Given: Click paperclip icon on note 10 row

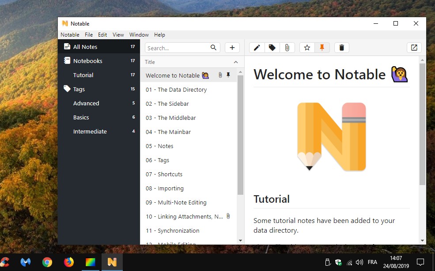Looking at the screenshot, I should 228,216.
